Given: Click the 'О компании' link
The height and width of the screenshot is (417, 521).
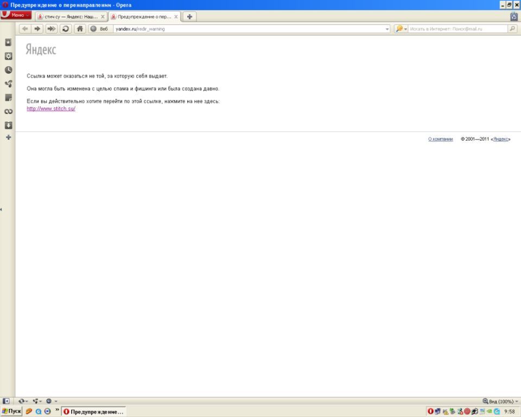Looking at the screenshot, I should coord(440,139).
